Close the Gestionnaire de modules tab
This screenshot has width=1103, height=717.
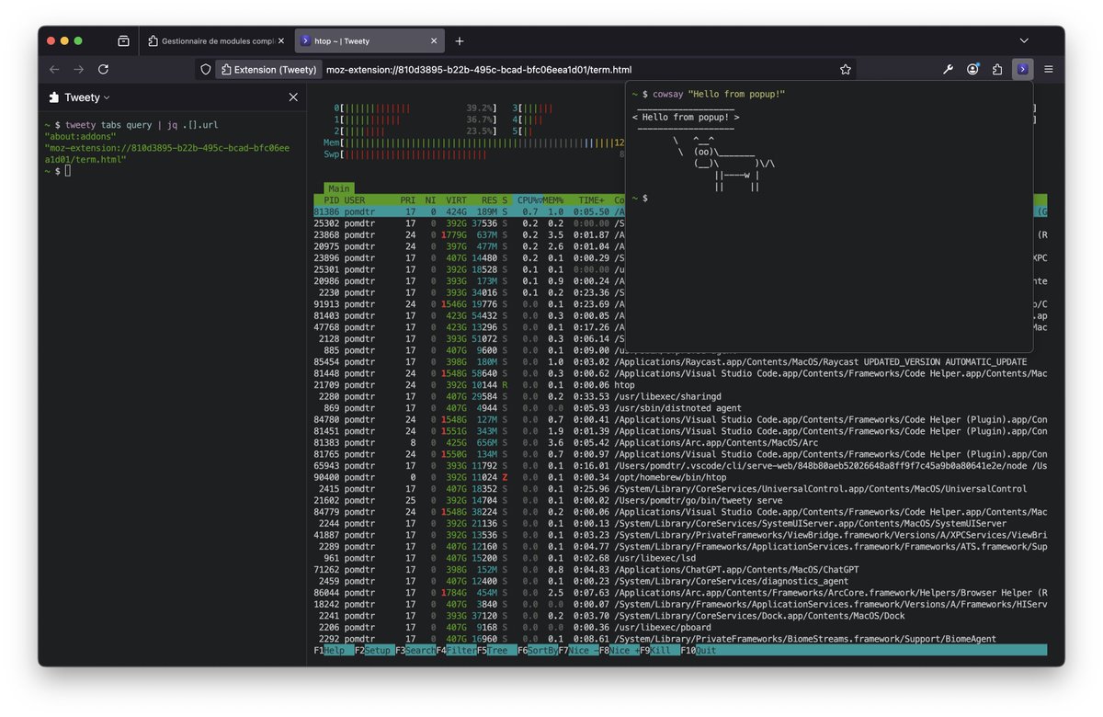pos(282,40)
